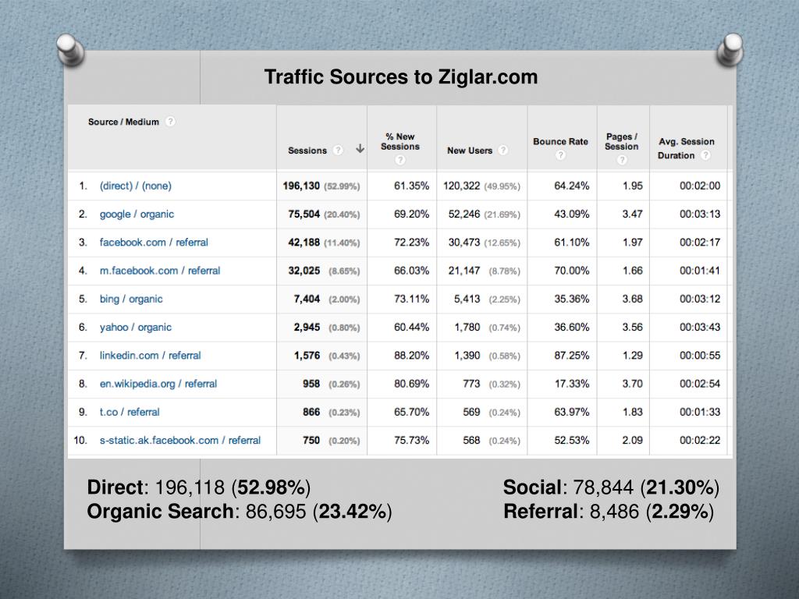Screen dimensions: 799x599
Task: Click the Social: 78,844 summary line
Action: tap(611, 487)
